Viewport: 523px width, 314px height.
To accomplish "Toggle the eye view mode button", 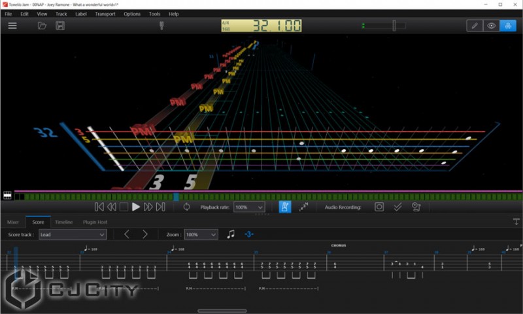I will click(x=491, y=26).
